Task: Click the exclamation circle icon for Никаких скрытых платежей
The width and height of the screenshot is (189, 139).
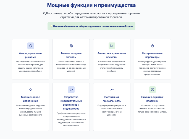Action: [x=153, y=90]
